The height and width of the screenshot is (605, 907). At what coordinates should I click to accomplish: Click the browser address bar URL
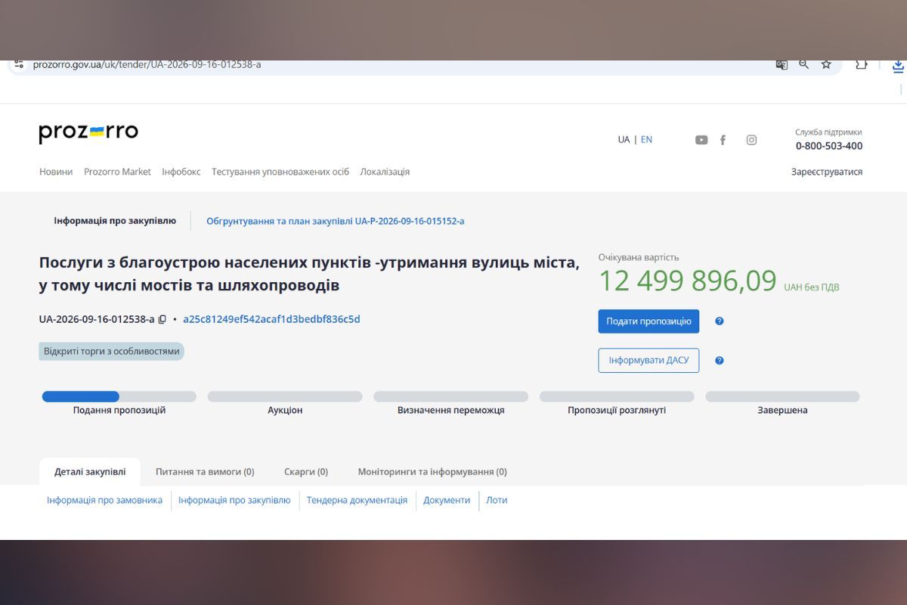tap(147, 65)
